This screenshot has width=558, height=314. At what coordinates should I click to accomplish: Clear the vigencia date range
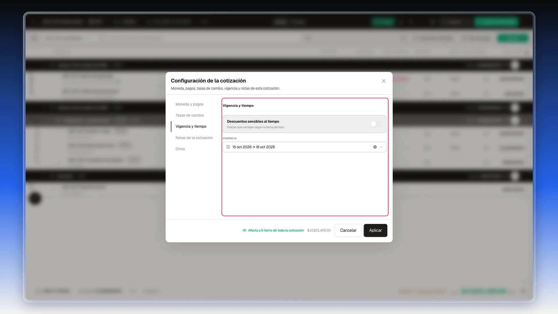375,147
